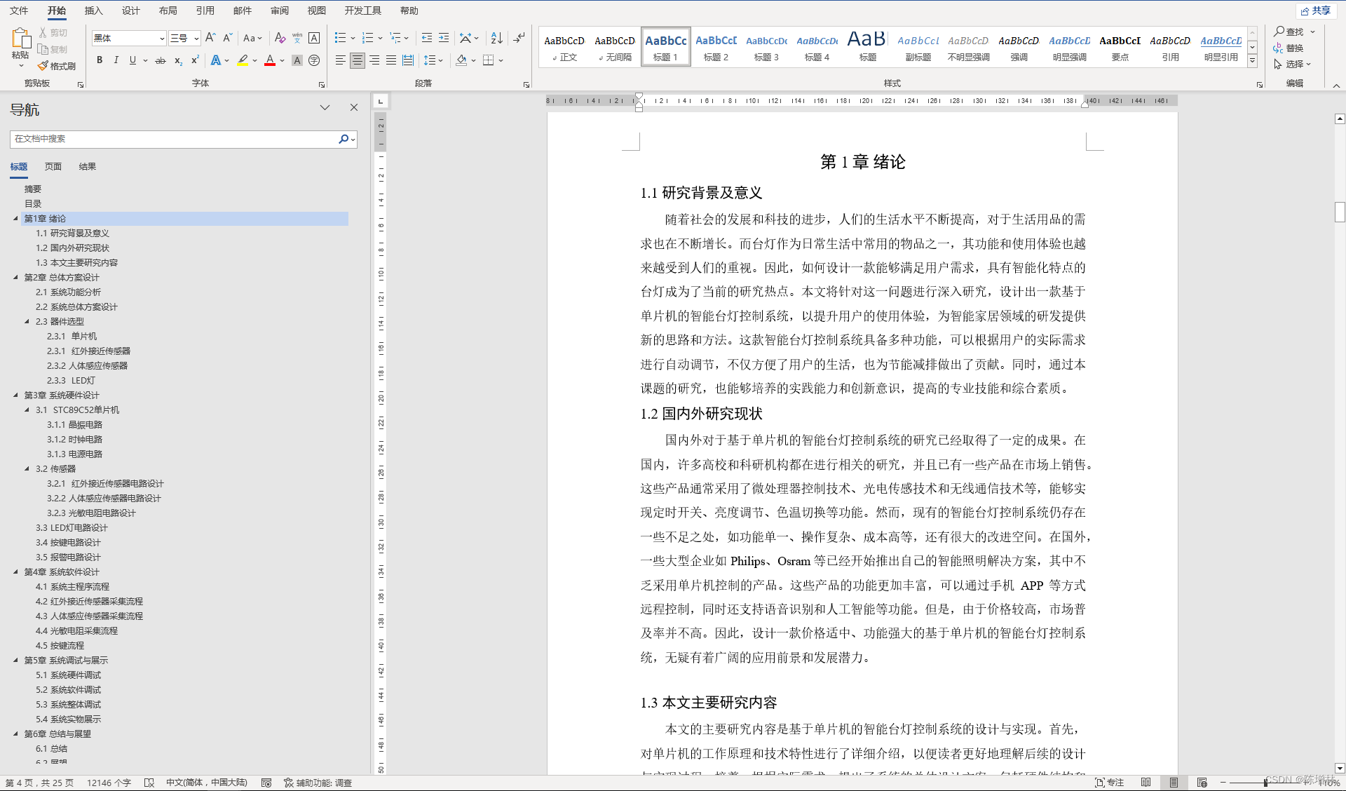Expand the styles gallery more arrow
The image size is (1346, 791).
coord(1252,62)
